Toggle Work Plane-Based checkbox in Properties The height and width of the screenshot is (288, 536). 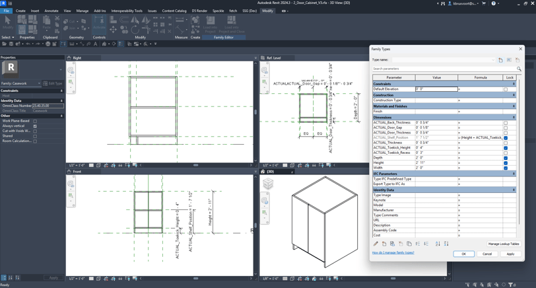(x=35, y=121)
